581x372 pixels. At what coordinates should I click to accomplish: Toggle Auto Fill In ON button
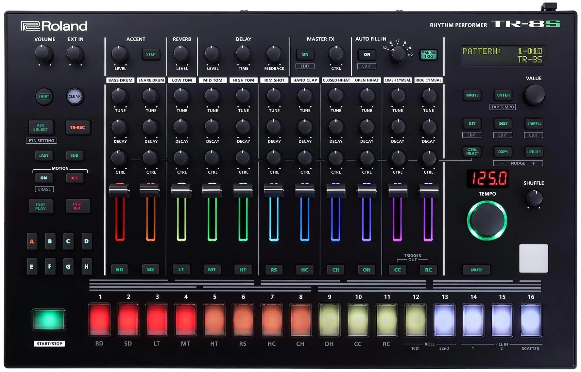(x=367, y=54)
